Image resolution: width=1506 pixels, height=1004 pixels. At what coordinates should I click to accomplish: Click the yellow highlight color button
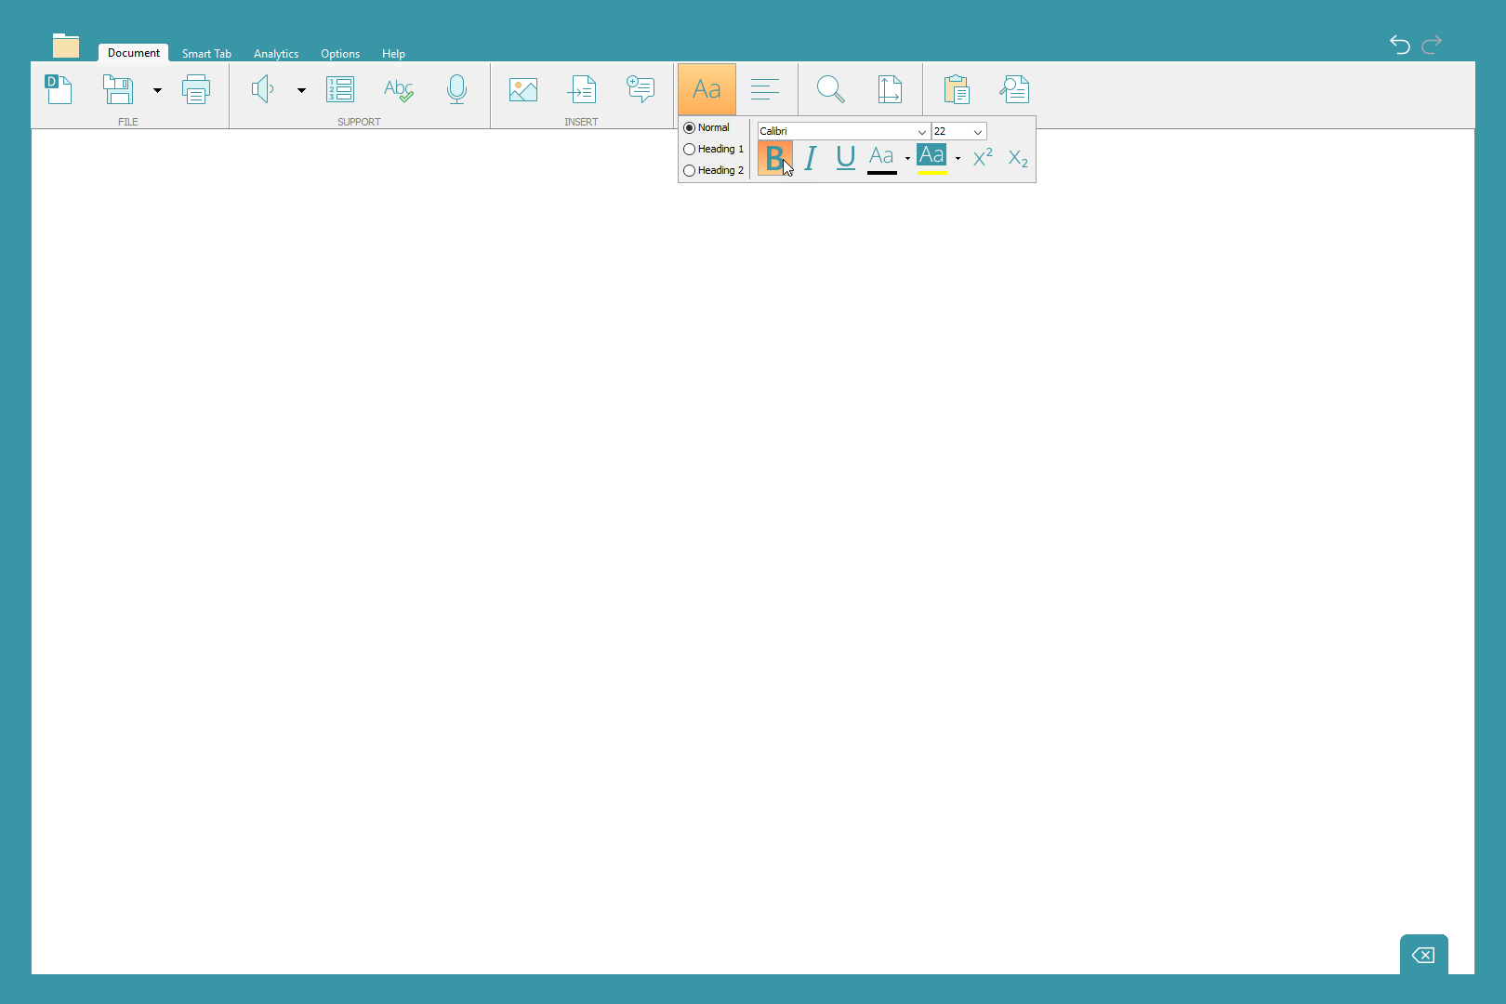point(931,158)
